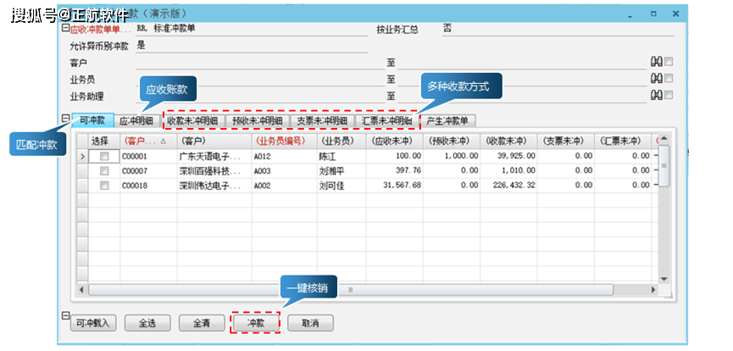
Task: Click grid scroll-right arrow
Action: [653, 290]
